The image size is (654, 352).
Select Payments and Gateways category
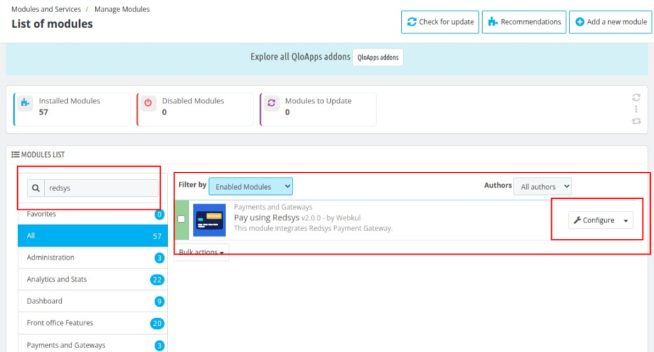[x=93, y=345]
